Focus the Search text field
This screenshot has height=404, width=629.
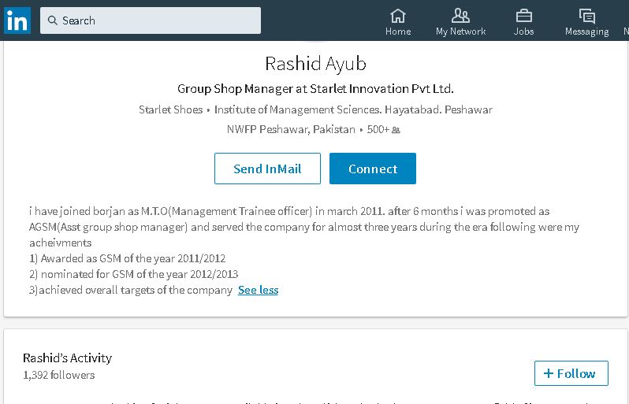[x=158, y=20]
